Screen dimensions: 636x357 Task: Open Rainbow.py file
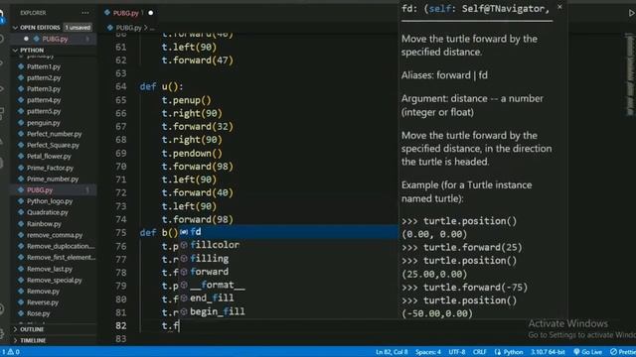click(44, 224)
